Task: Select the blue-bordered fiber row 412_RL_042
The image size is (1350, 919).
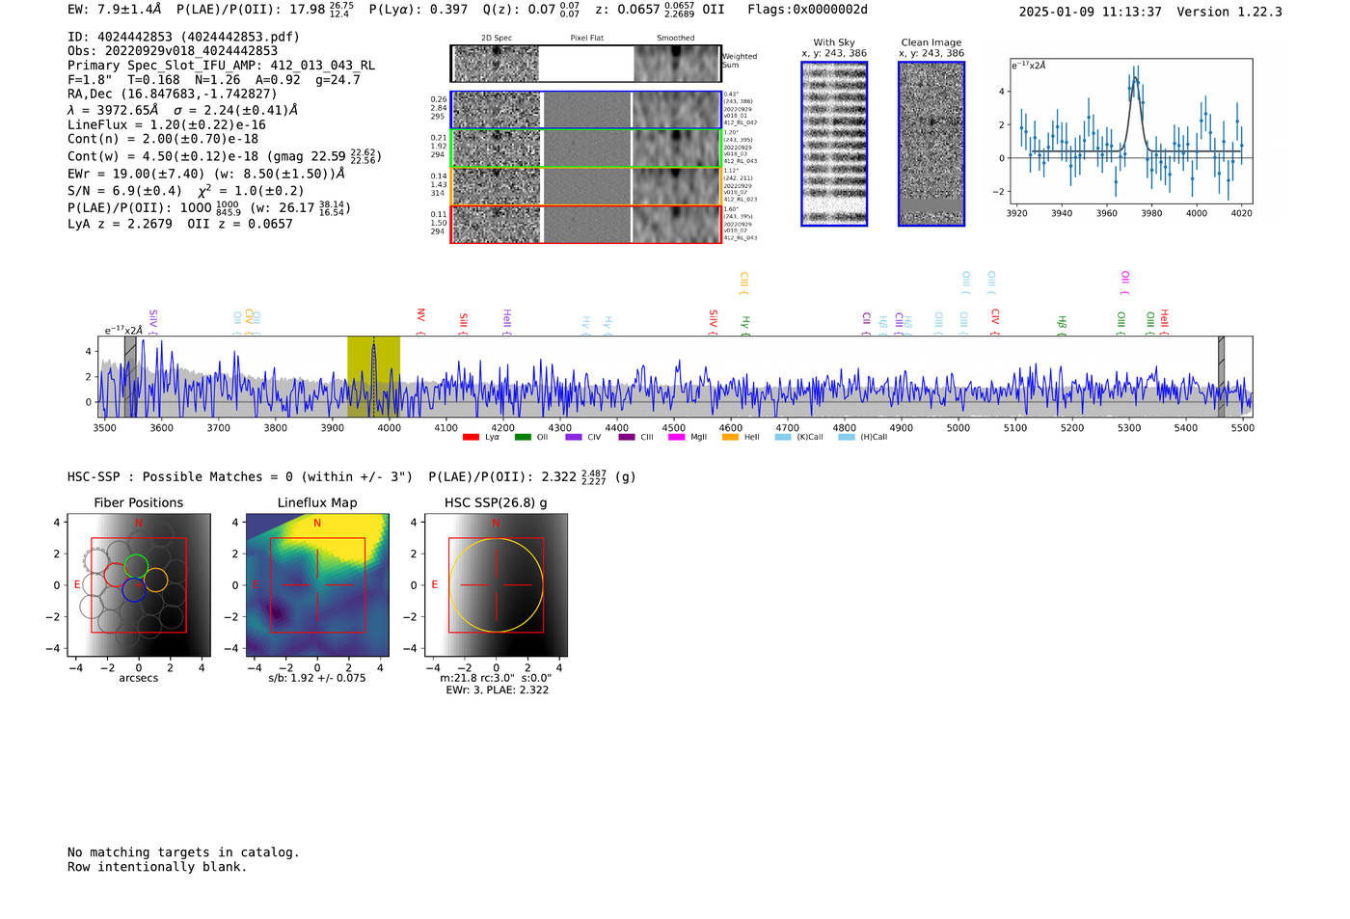Action: (586, 110)
